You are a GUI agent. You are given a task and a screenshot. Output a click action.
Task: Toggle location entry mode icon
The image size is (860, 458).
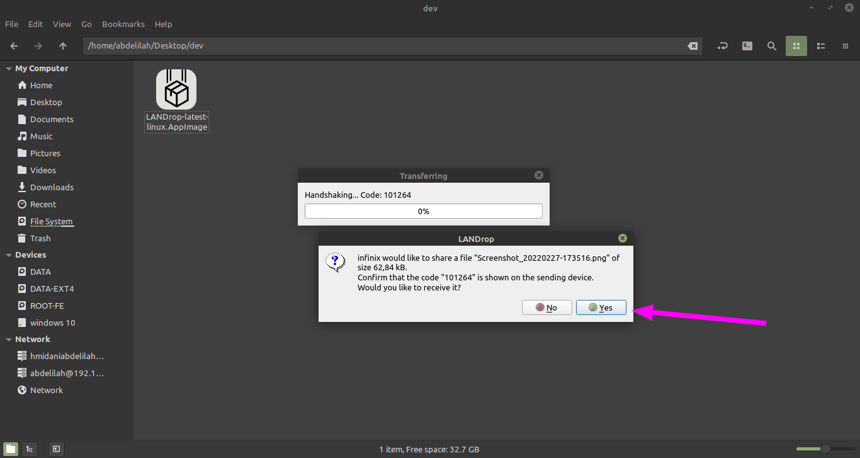point(723,46)
